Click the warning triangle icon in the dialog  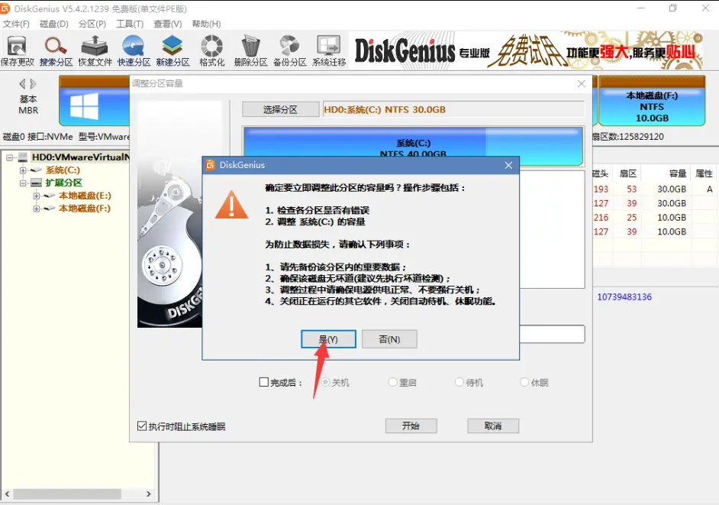pos(231,205)
